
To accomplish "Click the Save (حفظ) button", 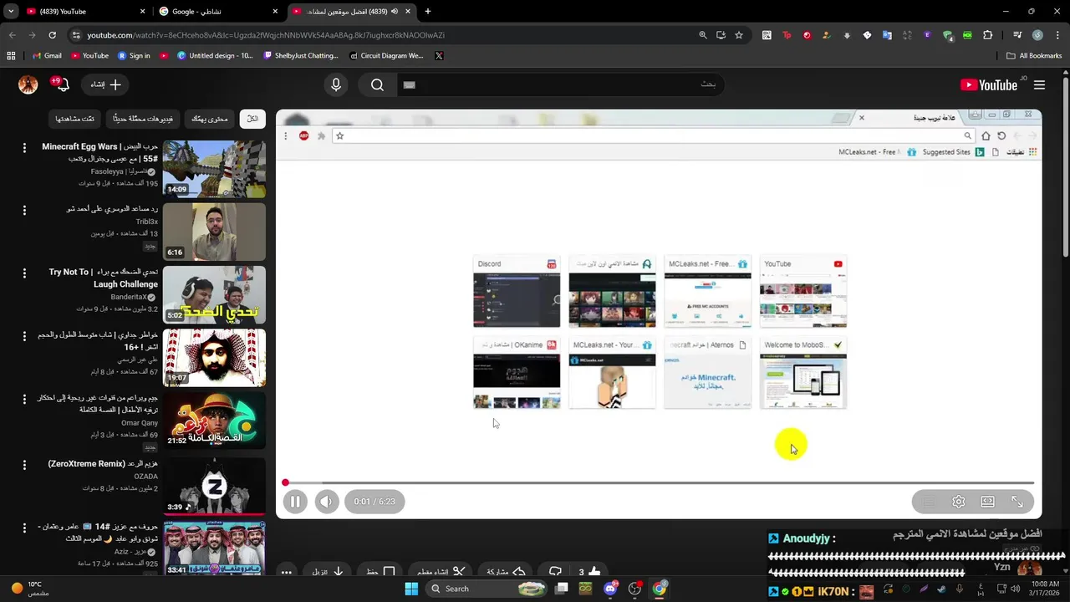I will point(380,572).
